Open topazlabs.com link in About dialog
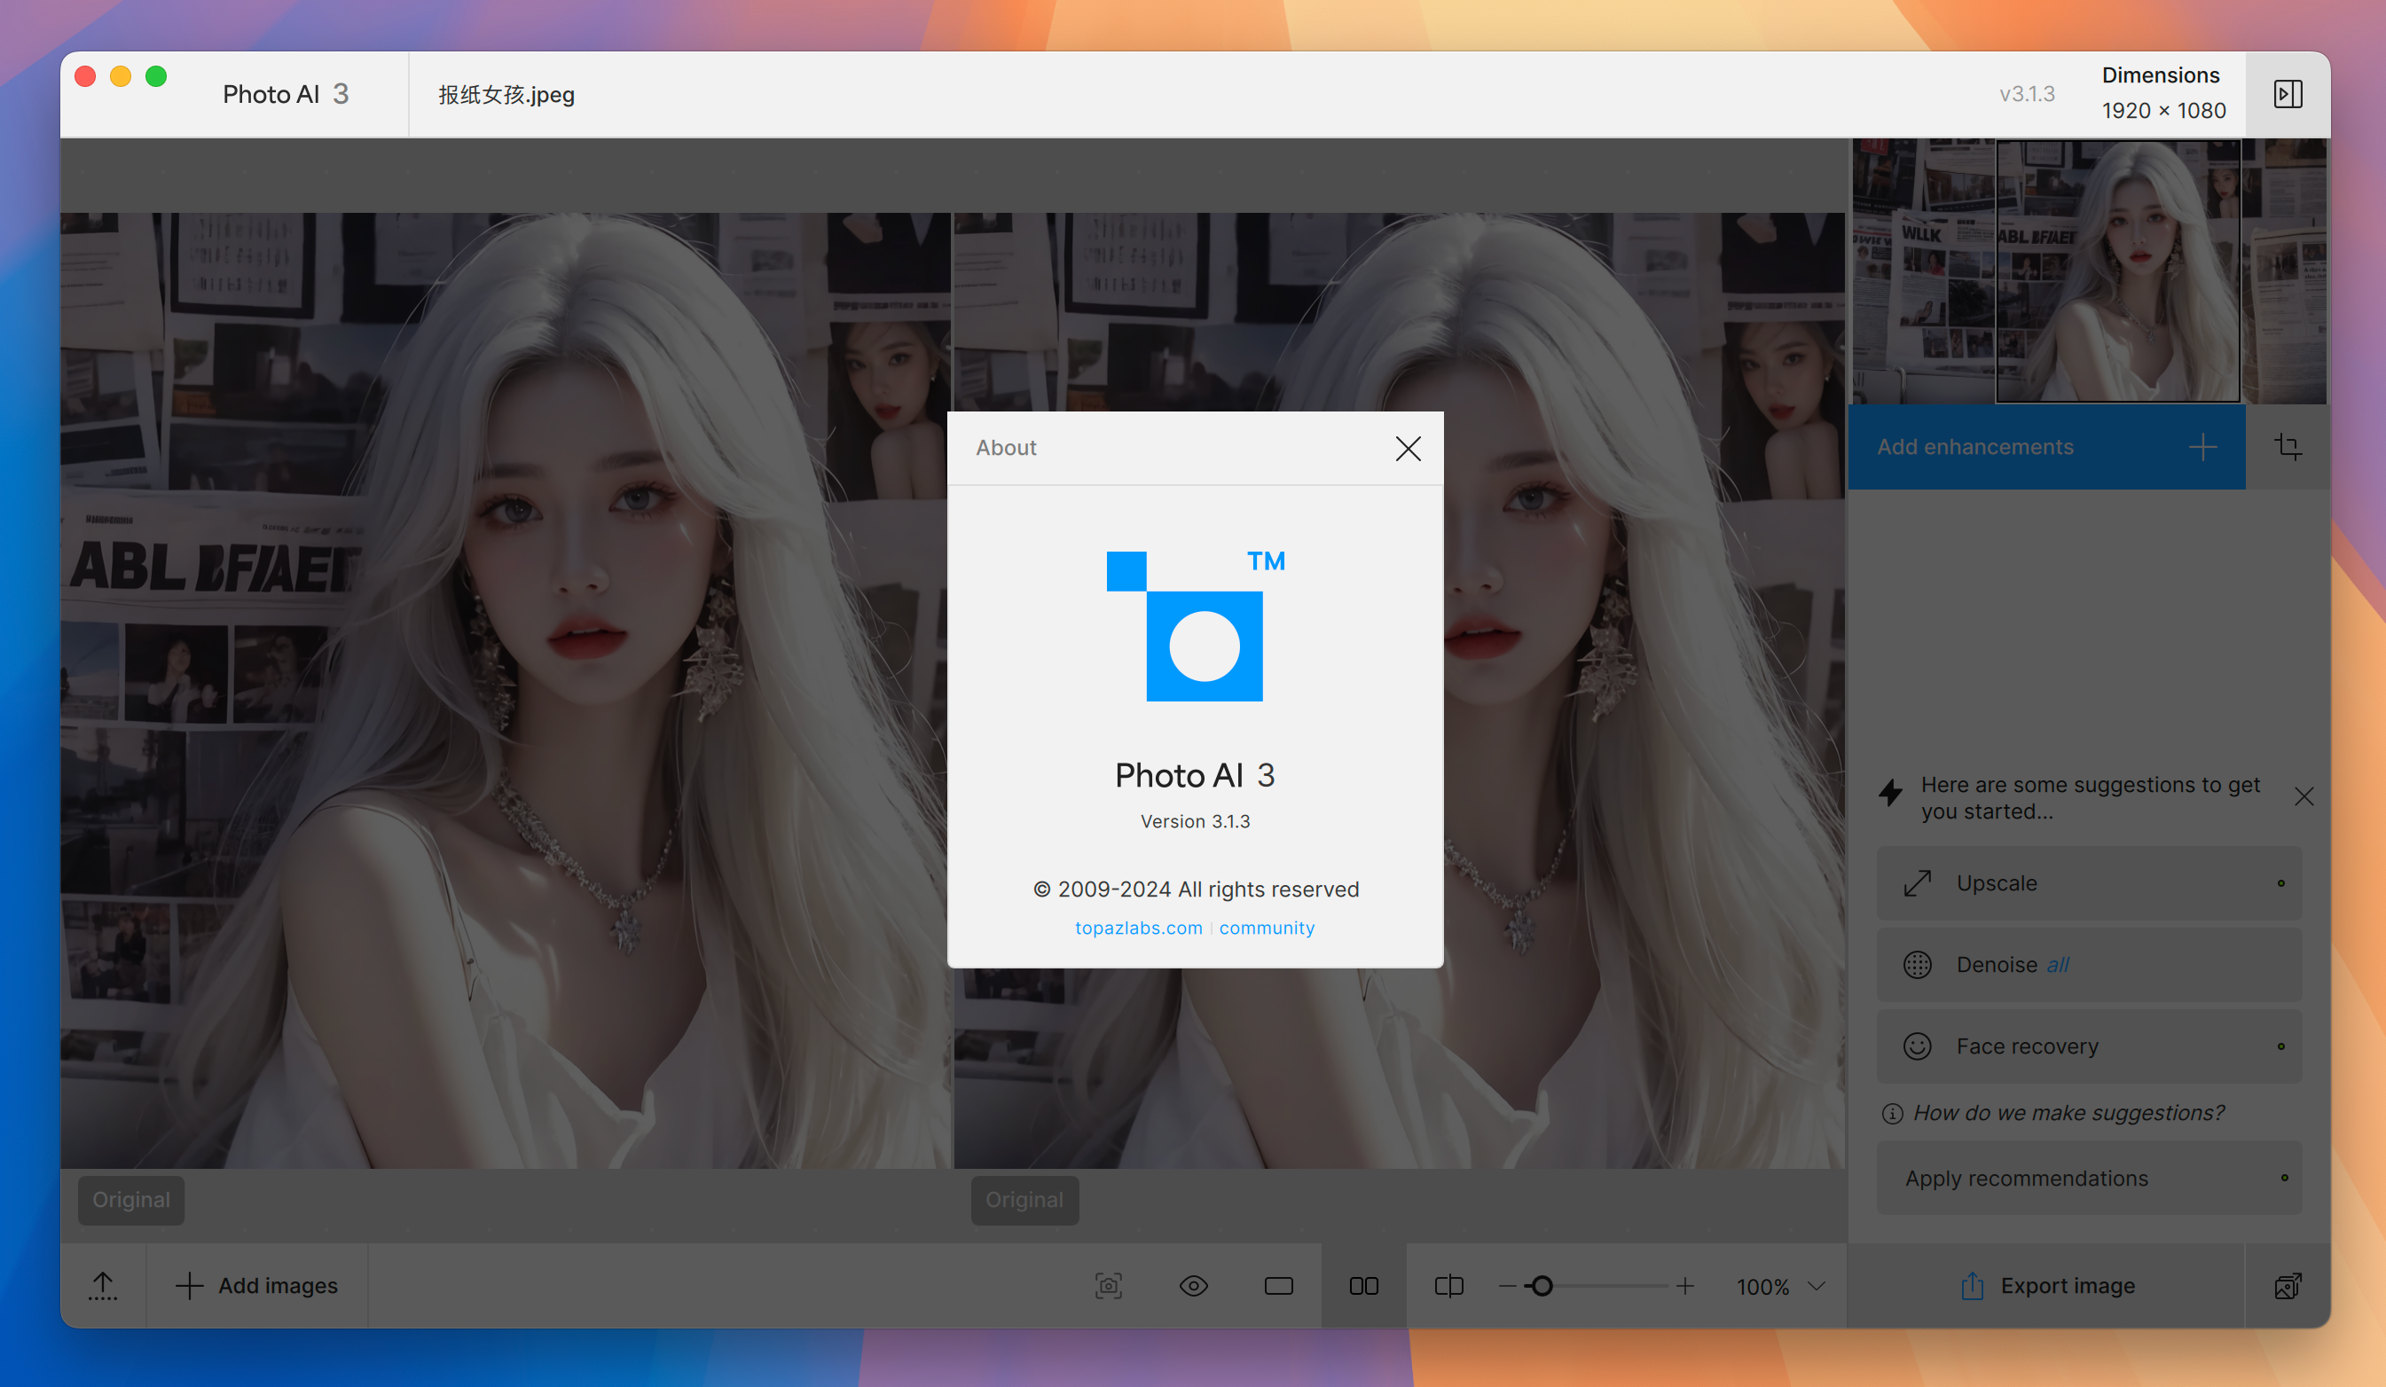This screenshot has height=1387, width=2386. (x=1139, y=927)
